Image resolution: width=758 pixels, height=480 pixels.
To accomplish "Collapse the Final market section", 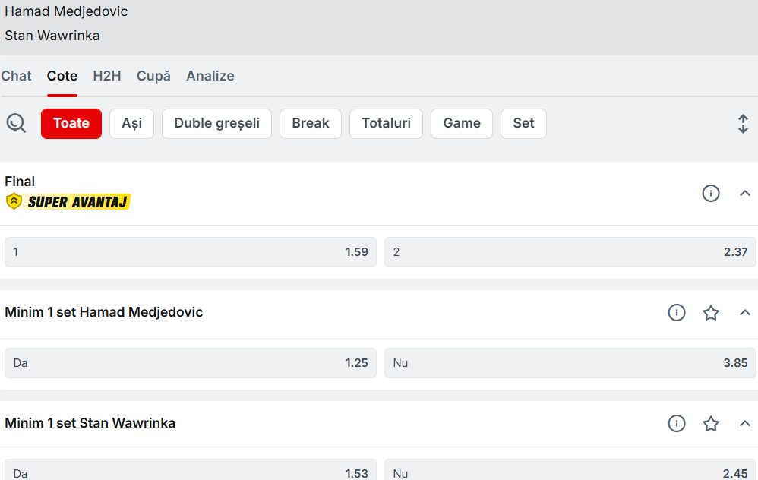I will (744, 194).
